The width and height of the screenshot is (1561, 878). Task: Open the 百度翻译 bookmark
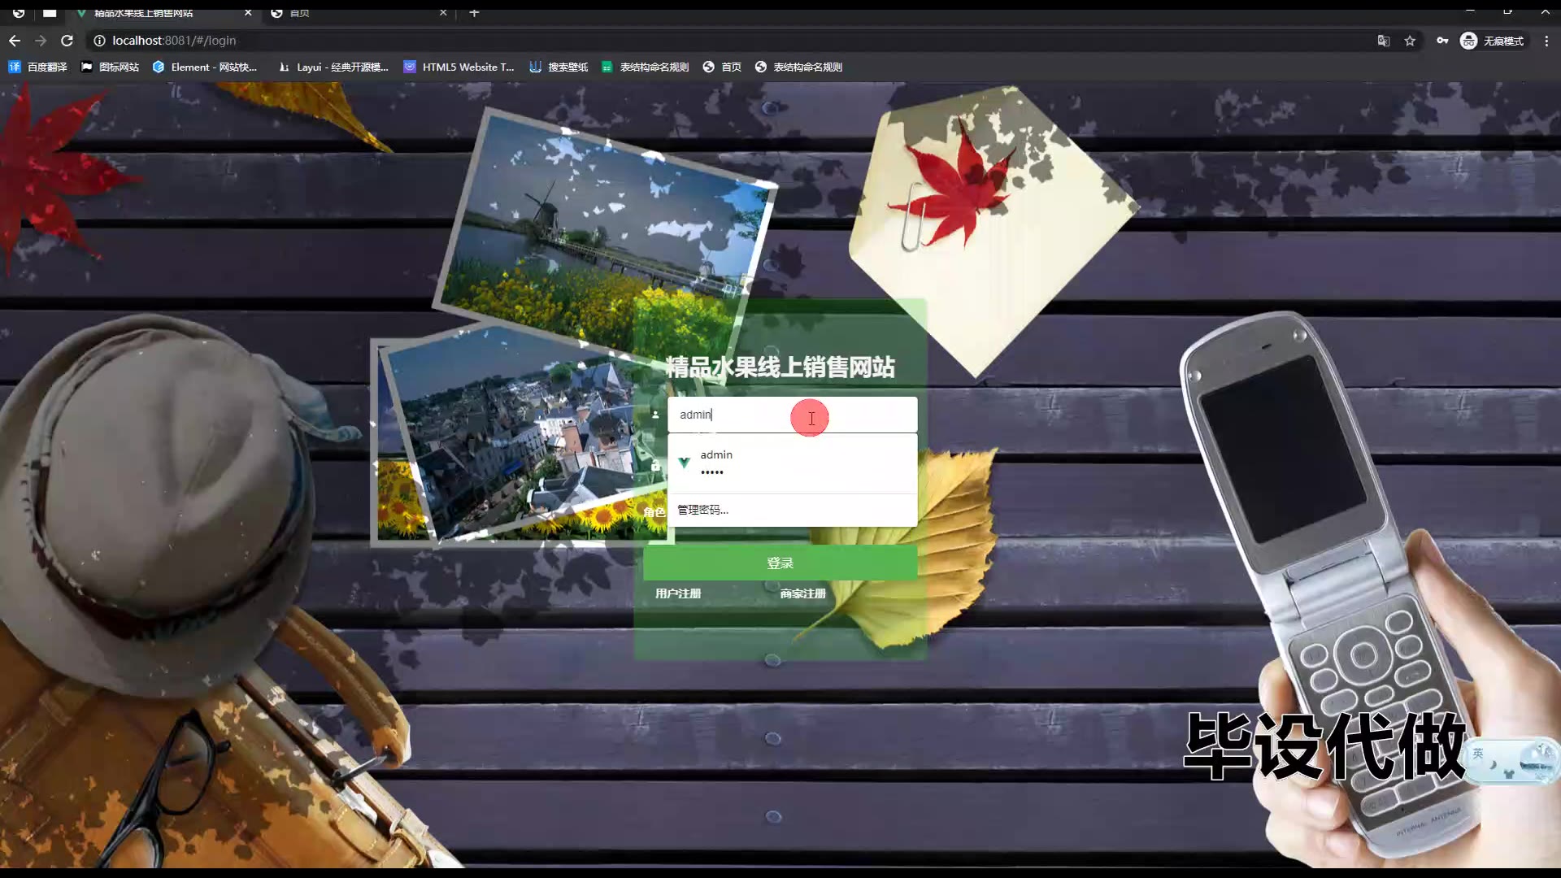[38, 67]
